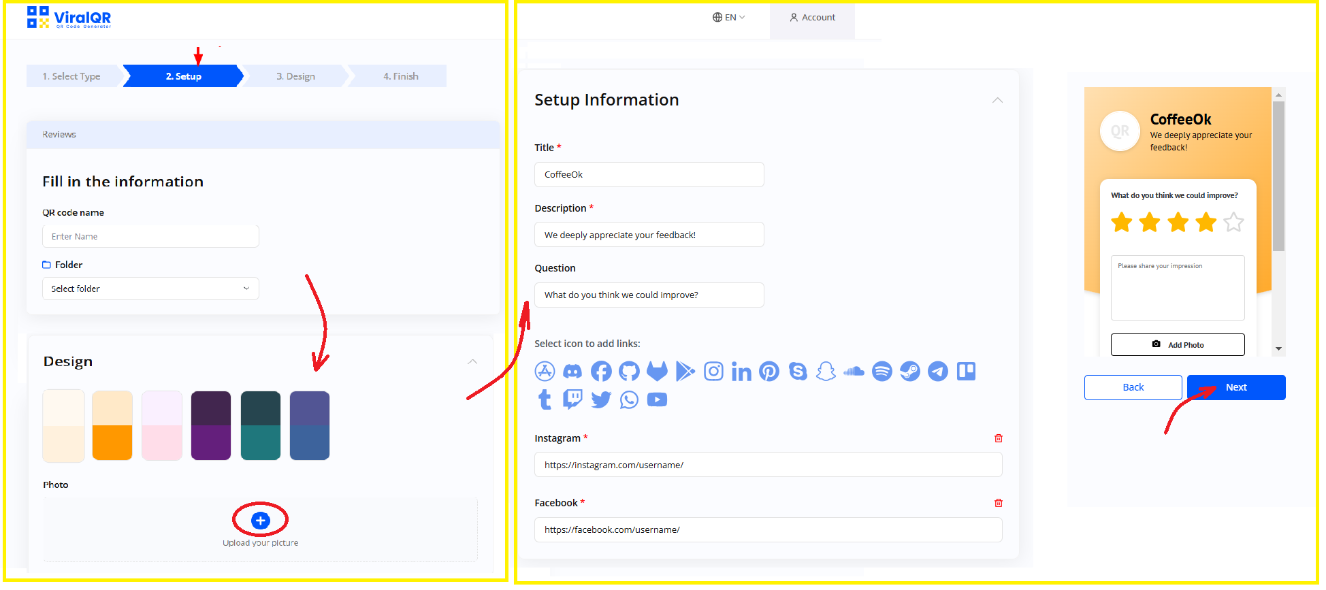Image resolution: width=1326 pixels, height=590 pixels.
Task: Collapse the Setup Information section
Action: tap(997, 100)
